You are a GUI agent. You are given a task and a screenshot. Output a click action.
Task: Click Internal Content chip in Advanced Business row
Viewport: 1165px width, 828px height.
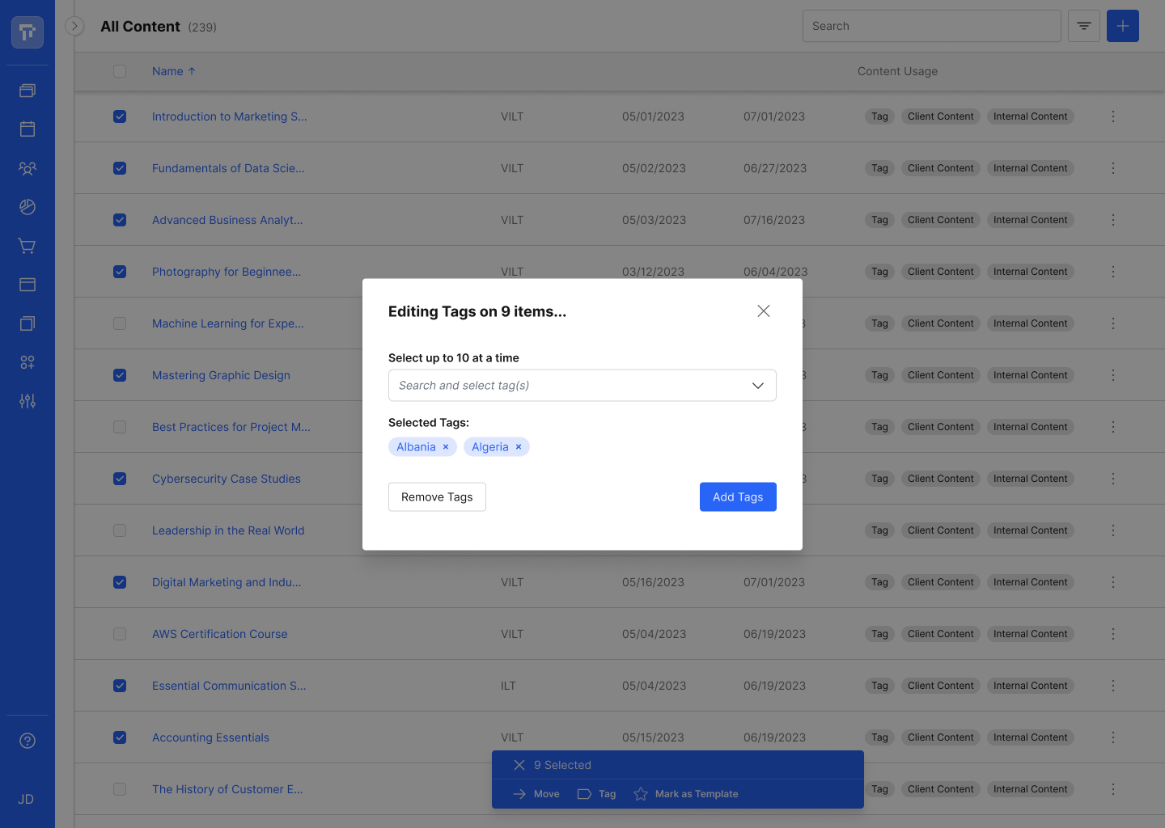coord(1031,220)
